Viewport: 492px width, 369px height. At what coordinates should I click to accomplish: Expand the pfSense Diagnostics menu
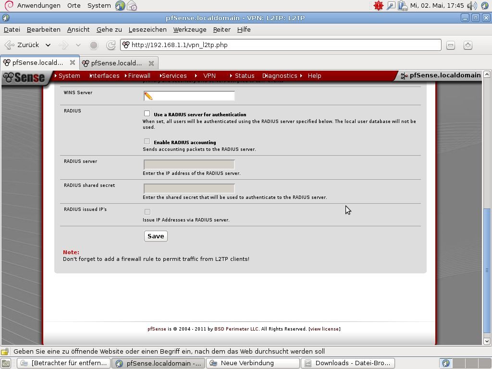click(280, 75)
